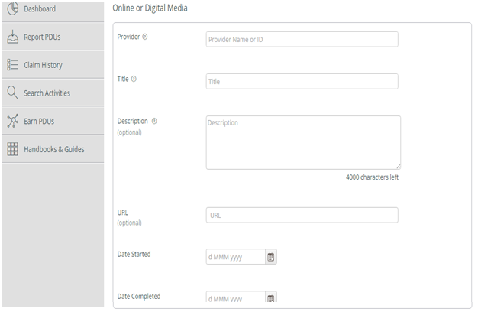Click the Earn PDUs network icon
This screenshot has height=312, width=478.
13,121
